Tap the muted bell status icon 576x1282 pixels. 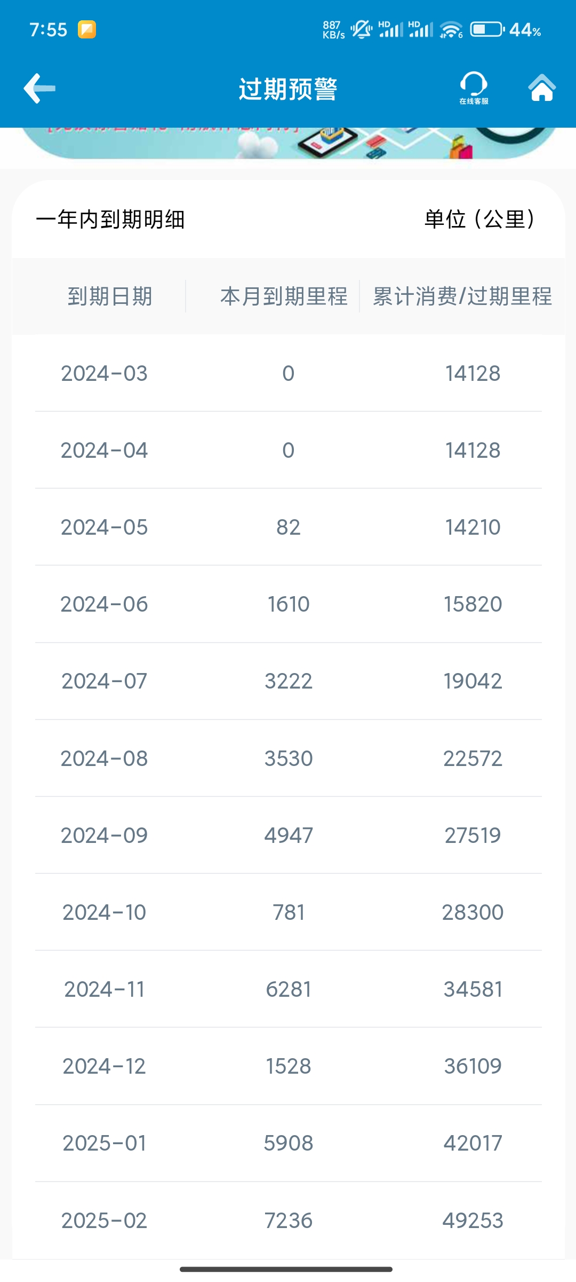pos(362,29)
